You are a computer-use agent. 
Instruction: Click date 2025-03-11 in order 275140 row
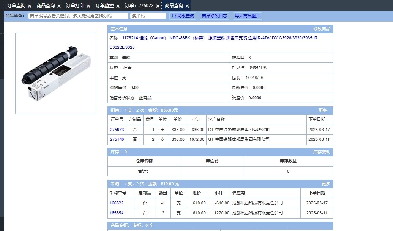point(319,139)
